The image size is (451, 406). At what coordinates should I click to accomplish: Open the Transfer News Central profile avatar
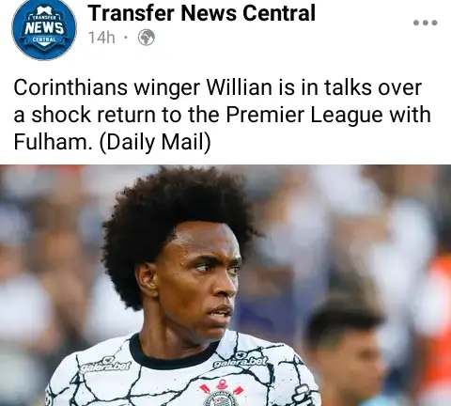coord(44,29)
